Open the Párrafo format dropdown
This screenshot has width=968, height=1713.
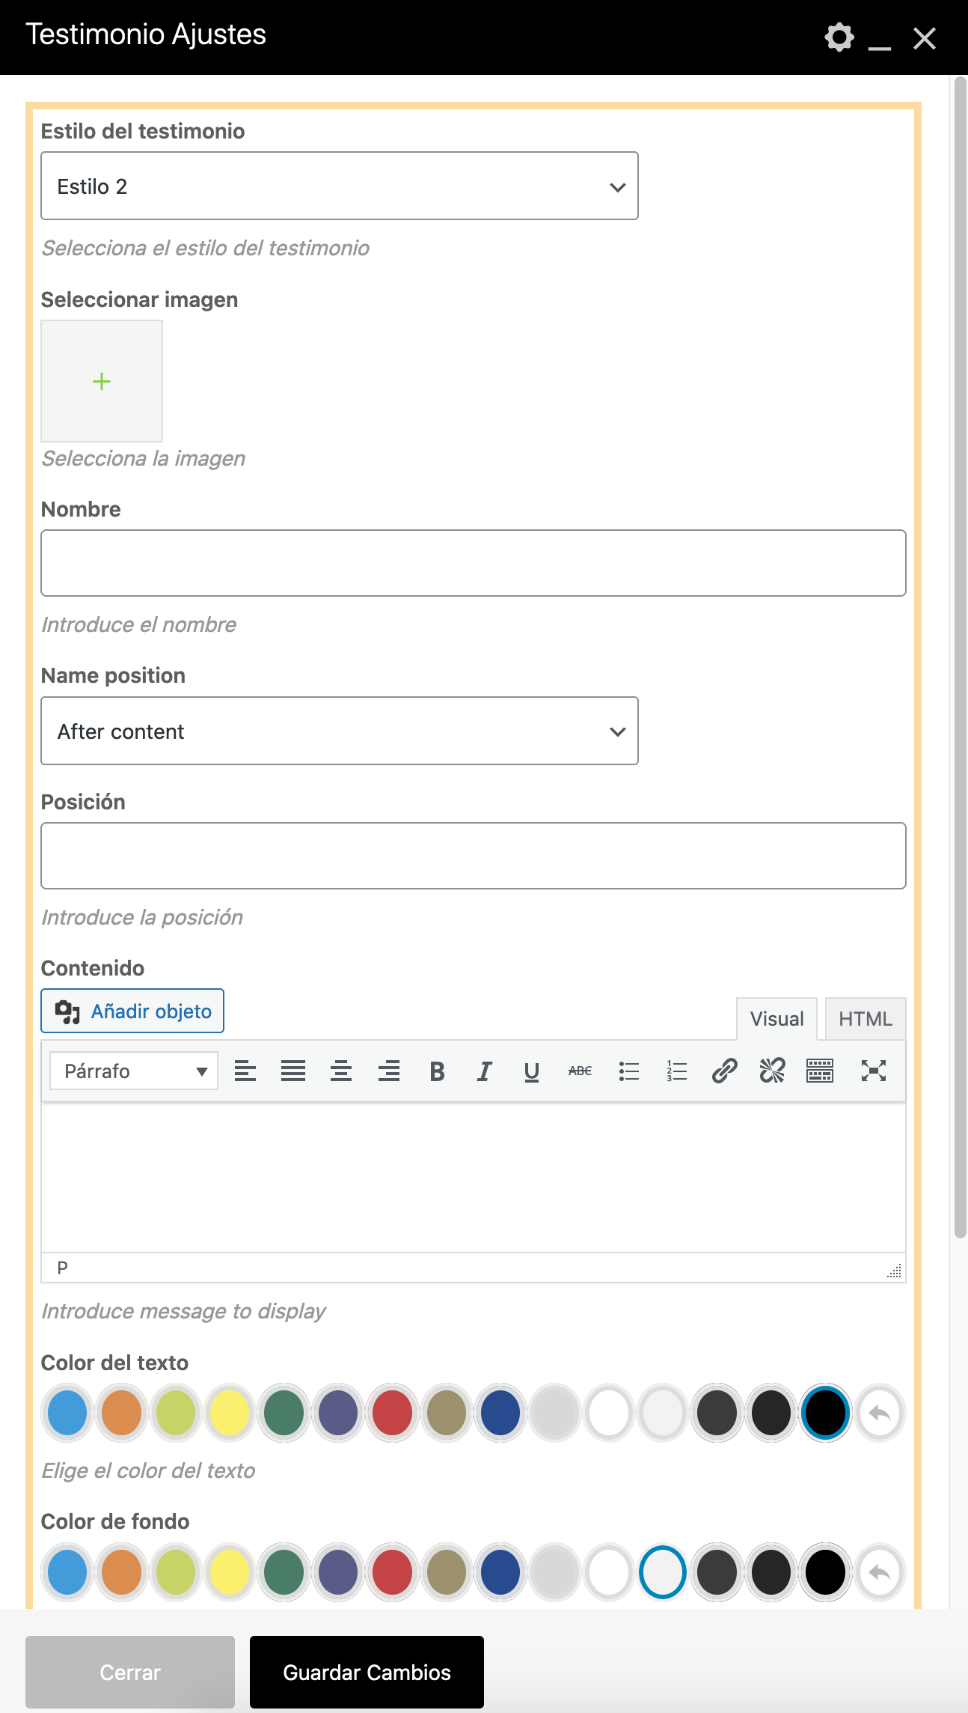coord(134,1071)
